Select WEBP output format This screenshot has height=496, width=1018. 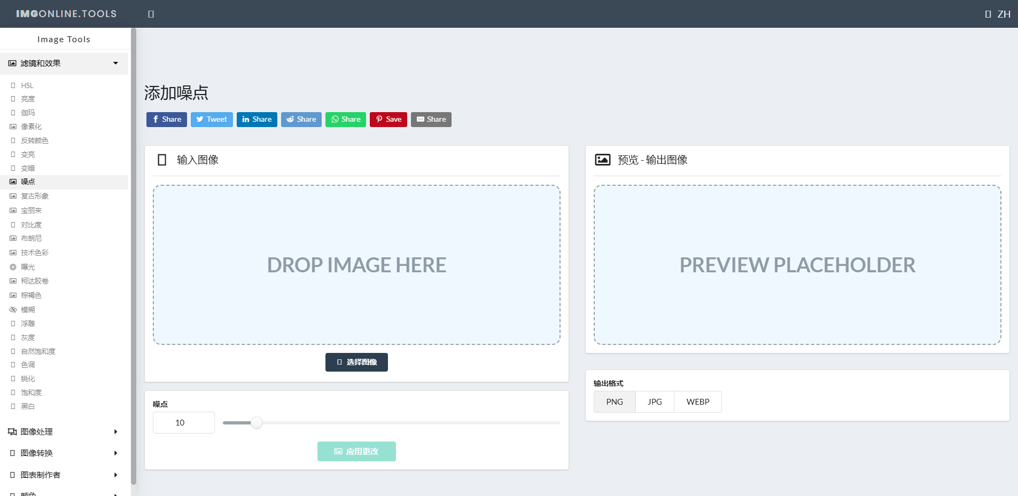(698, 401)
